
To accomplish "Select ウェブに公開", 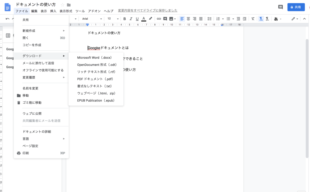I will point(41,114).
